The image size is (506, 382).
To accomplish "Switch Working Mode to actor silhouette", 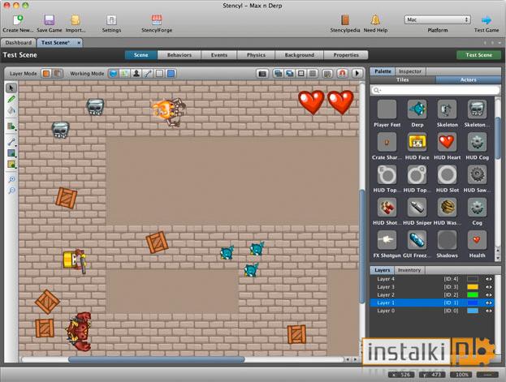I will click(x=136, y=74).
